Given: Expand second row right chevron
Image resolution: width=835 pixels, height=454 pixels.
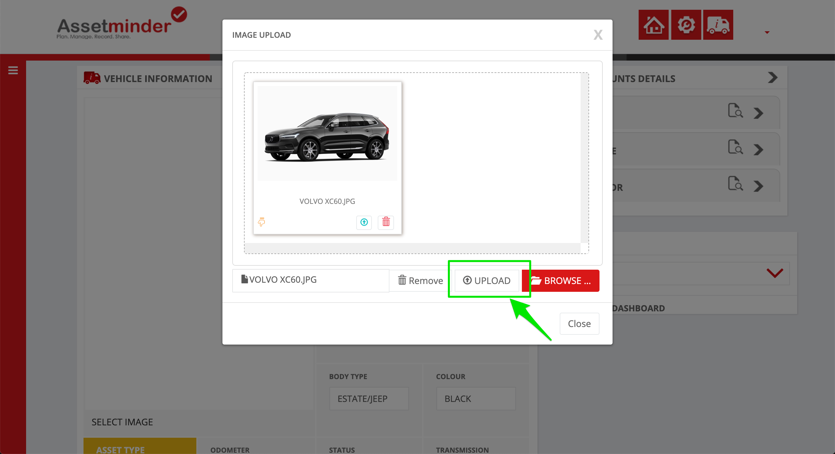Looking at the screenshot, I should coord(758,149).
